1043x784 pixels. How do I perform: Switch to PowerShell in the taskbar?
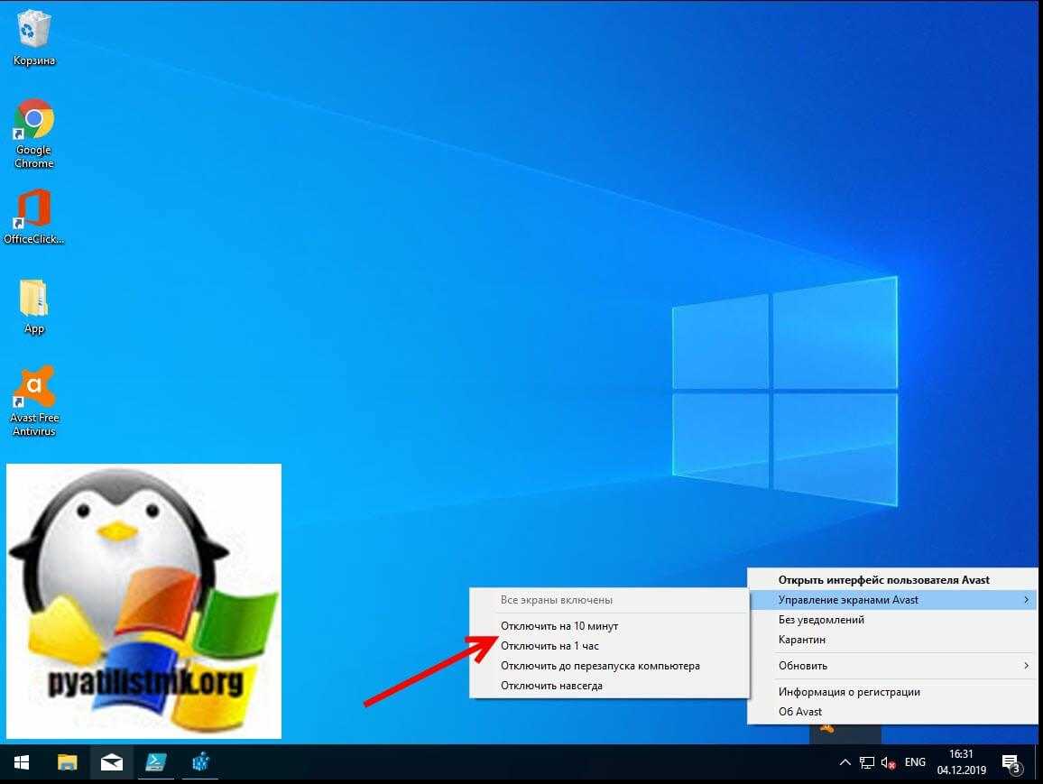(x=156, y=763)
